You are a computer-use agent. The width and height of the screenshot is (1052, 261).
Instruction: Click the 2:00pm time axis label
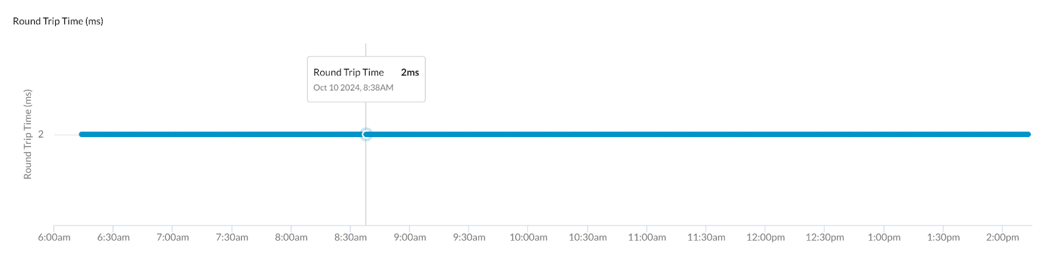(1003, 237)
